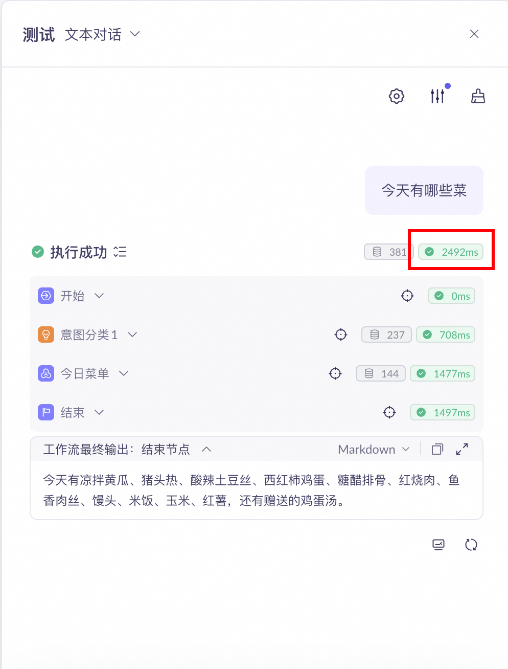This screenshot has width=508, height=669.
Task: Click the 意图分类1 node label
Action: (89, 334)
